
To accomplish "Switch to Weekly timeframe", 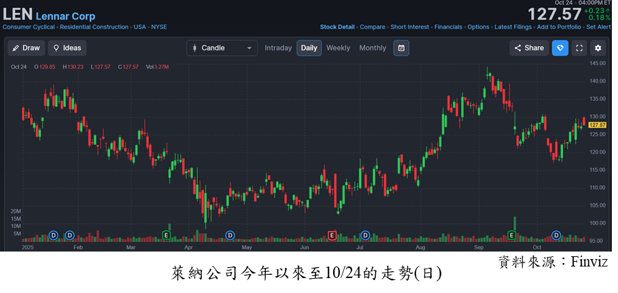I will [338, 48].
